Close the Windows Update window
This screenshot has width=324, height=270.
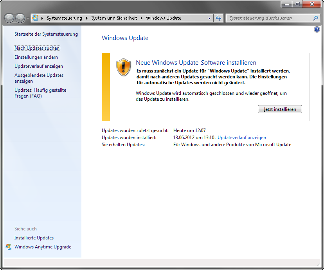[x=312, y=4]
